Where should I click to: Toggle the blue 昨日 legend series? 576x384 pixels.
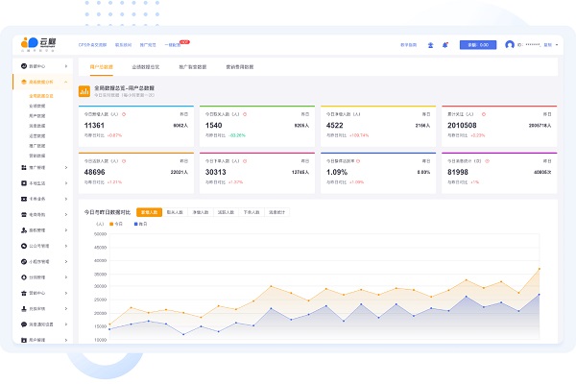(141, 224)
